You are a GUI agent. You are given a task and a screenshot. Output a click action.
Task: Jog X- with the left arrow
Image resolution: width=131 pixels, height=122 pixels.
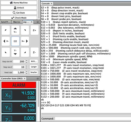point(6,41)
